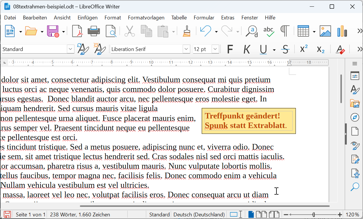This screenshot has width=363, height=219.
Task: Click Deutsch (Deutschland) language in status bar
Action: 199,215
